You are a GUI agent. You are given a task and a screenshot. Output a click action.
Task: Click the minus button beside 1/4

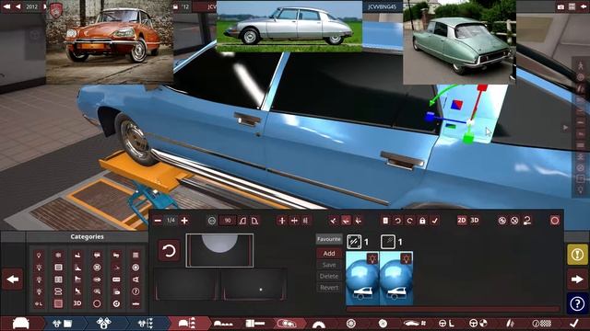(158, 221)
